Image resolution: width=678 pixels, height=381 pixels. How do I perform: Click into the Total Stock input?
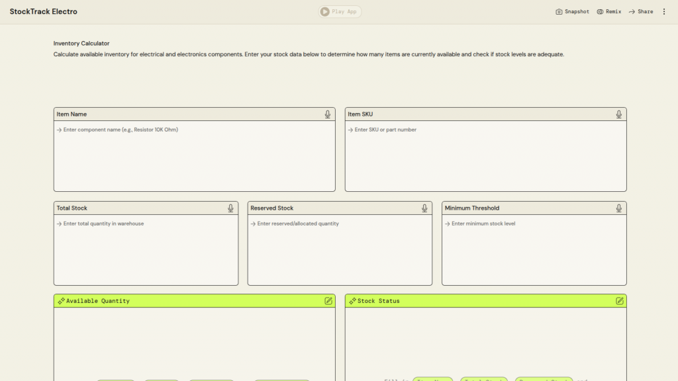[x=146, y=250]
